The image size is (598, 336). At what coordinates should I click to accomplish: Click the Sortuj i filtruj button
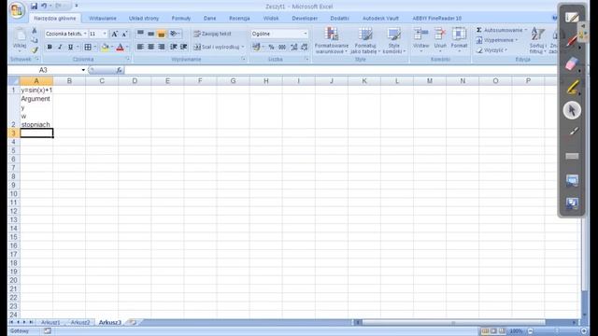(537, 40)
